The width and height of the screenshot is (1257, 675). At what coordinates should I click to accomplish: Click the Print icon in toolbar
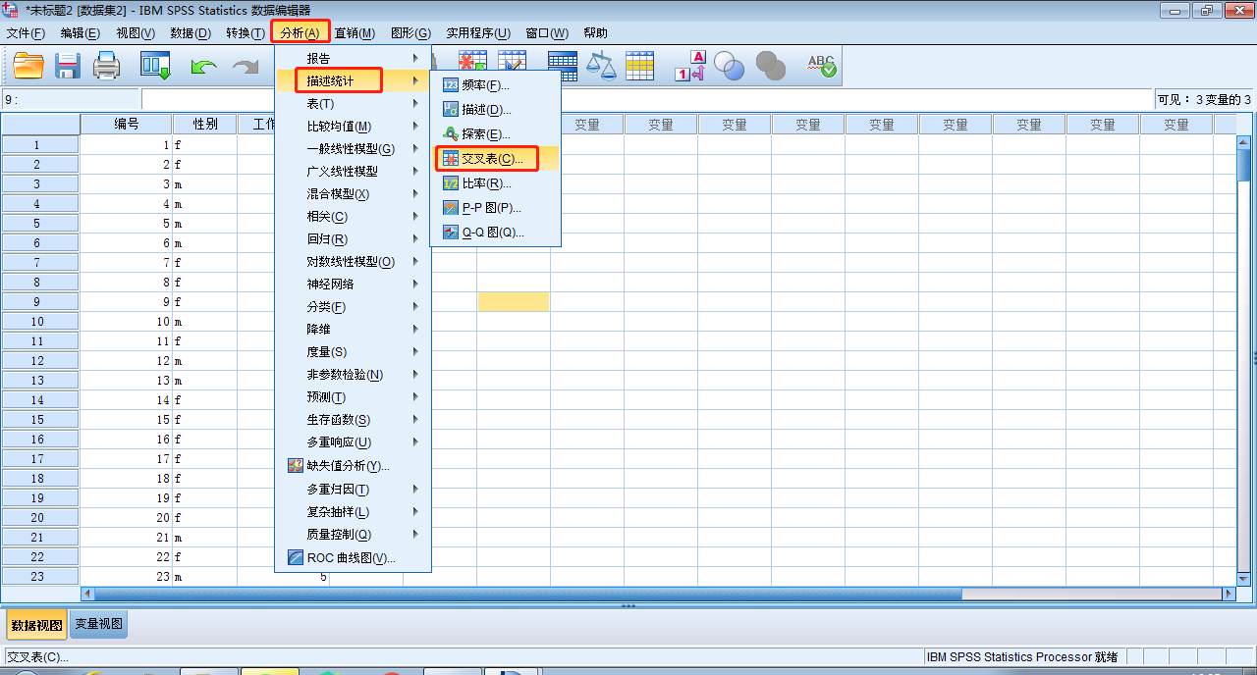pos(106,67)
